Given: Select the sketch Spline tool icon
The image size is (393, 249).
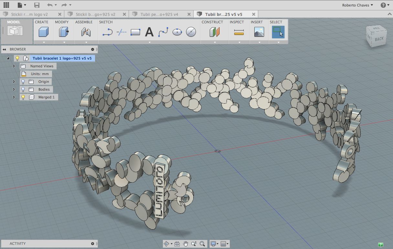Looking at the screenshot, I should click(x=163, y=32).
